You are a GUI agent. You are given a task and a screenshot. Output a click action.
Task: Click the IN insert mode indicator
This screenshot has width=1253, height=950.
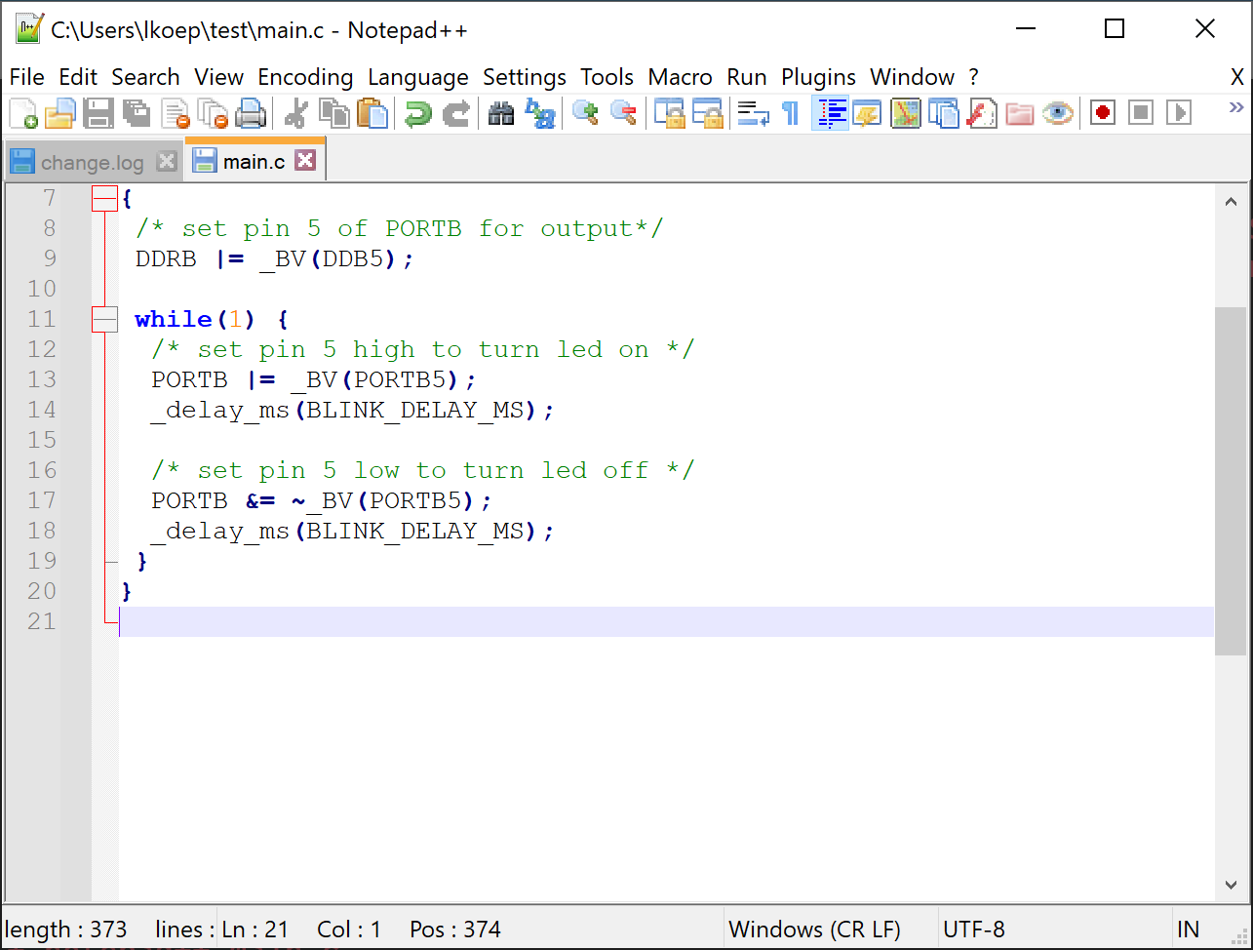(1188, 930)
